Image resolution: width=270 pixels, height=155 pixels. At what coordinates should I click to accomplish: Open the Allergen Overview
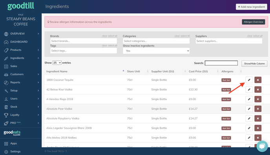tap(253, 22)
